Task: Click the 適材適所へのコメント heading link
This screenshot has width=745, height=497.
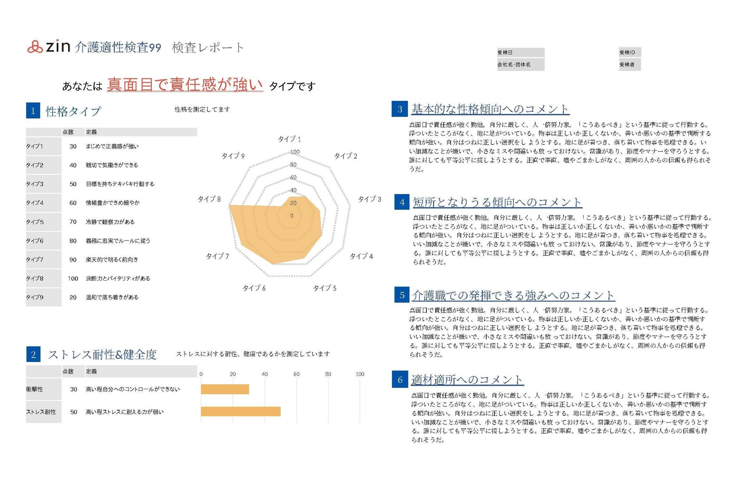Action: [x=467, y=380]
